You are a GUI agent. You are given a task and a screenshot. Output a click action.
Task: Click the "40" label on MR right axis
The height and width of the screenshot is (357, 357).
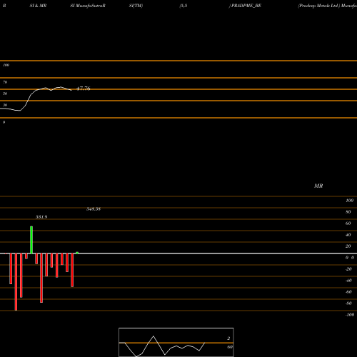coord(348,235)
